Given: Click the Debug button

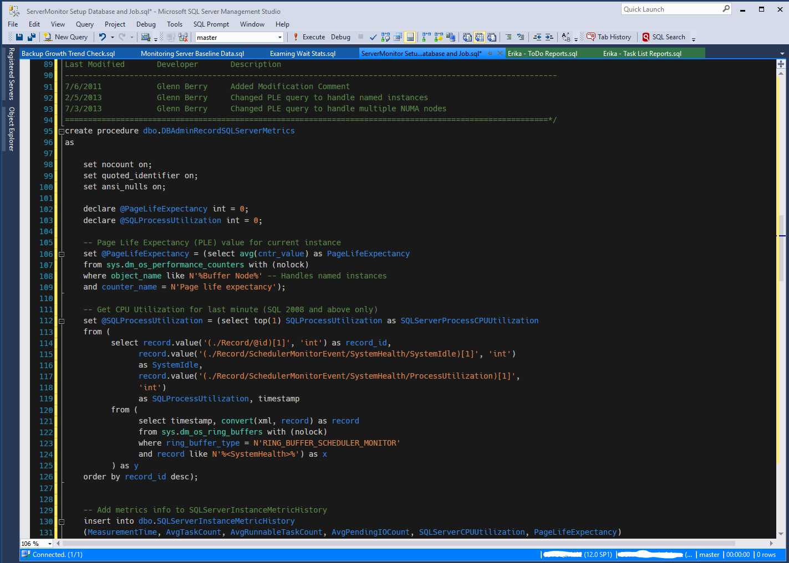Looking at the screenshot, I should [340, 37].
